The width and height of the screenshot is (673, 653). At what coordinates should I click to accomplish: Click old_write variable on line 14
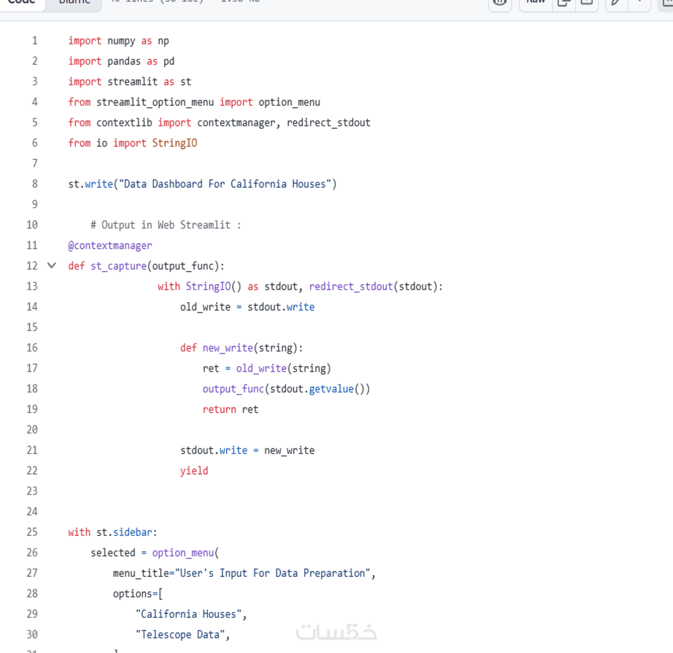[205, 308]
